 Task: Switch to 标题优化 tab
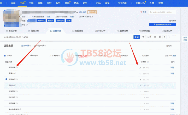[78, 31]
